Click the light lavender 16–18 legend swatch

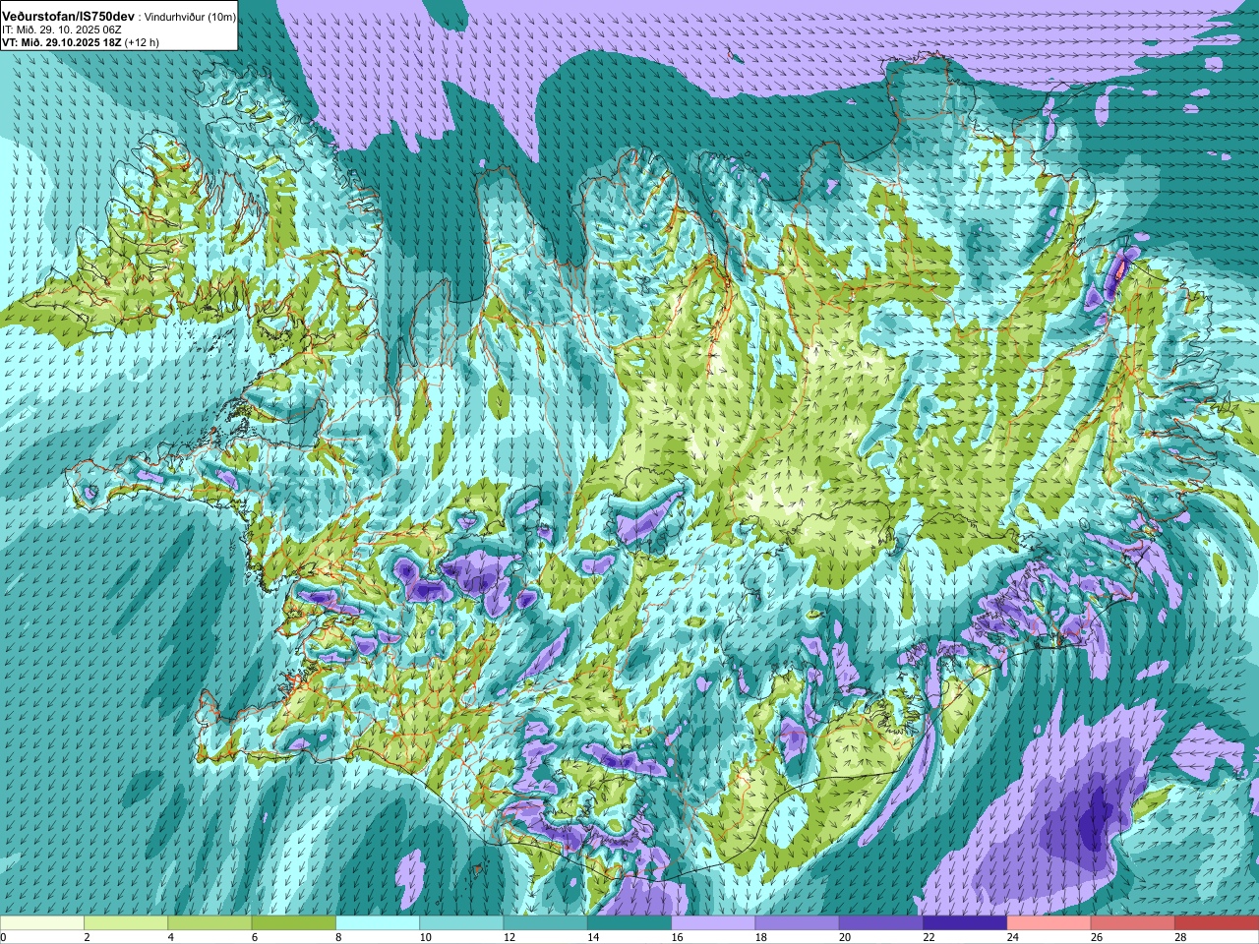[x=713, y=923]
